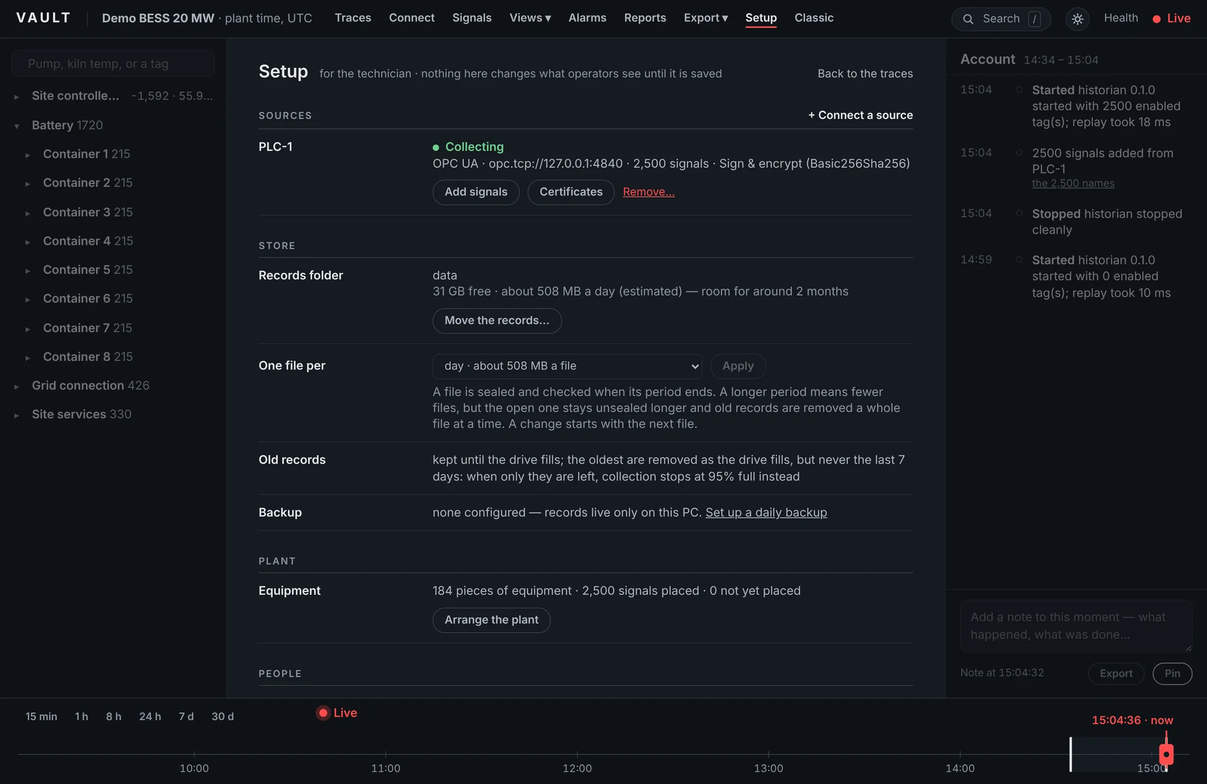Screen dimensions: 1207x784
Task: Open the One file per dropdown
Action: coord(567,366)
